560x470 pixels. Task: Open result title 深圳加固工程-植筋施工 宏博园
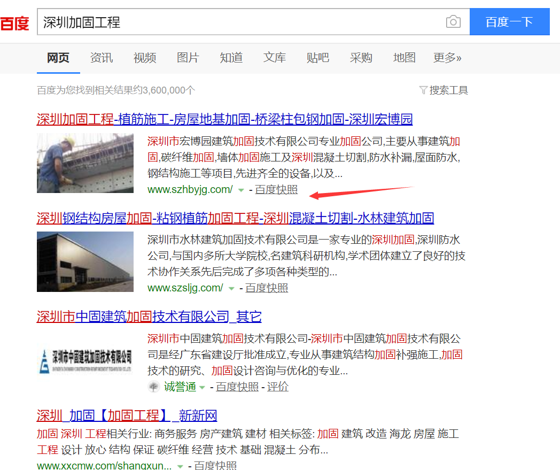pyautogui.click(x=224, y=119)
